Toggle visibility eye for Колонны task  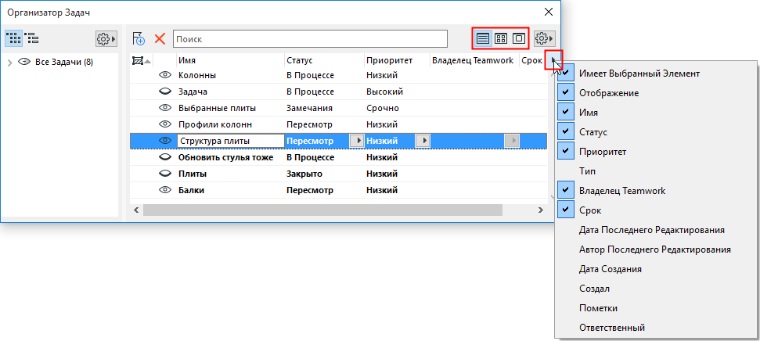(x=166, y=75)
